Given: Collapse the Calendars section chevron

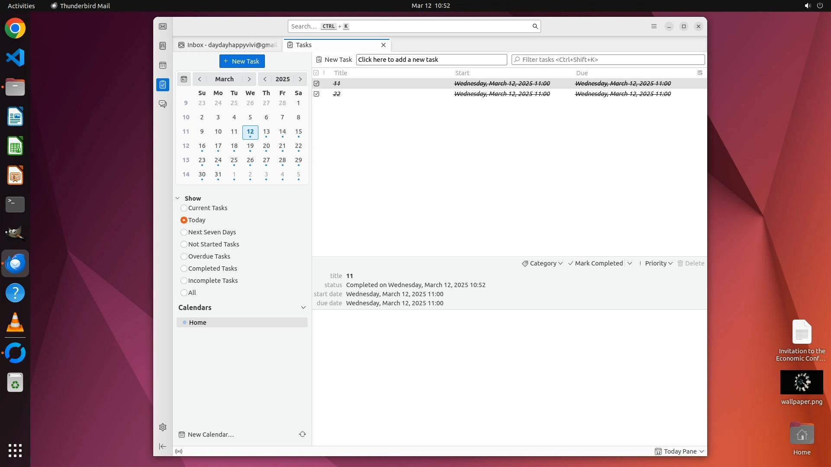Looking at the screenshot, I should pyautogui.click(x=303, y=307).
